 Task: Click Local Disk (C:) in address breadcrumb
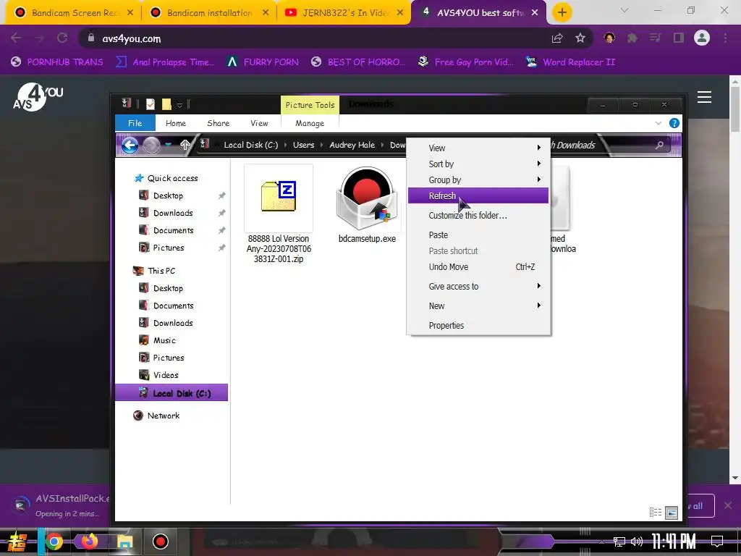[x=251, y=145]
